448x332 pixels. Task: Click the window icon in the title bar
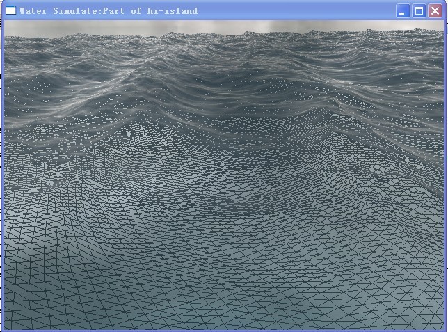[x=10, y=10]
